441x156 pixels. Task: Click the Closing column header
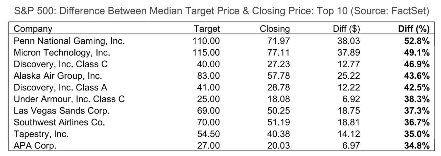(275, 29)
